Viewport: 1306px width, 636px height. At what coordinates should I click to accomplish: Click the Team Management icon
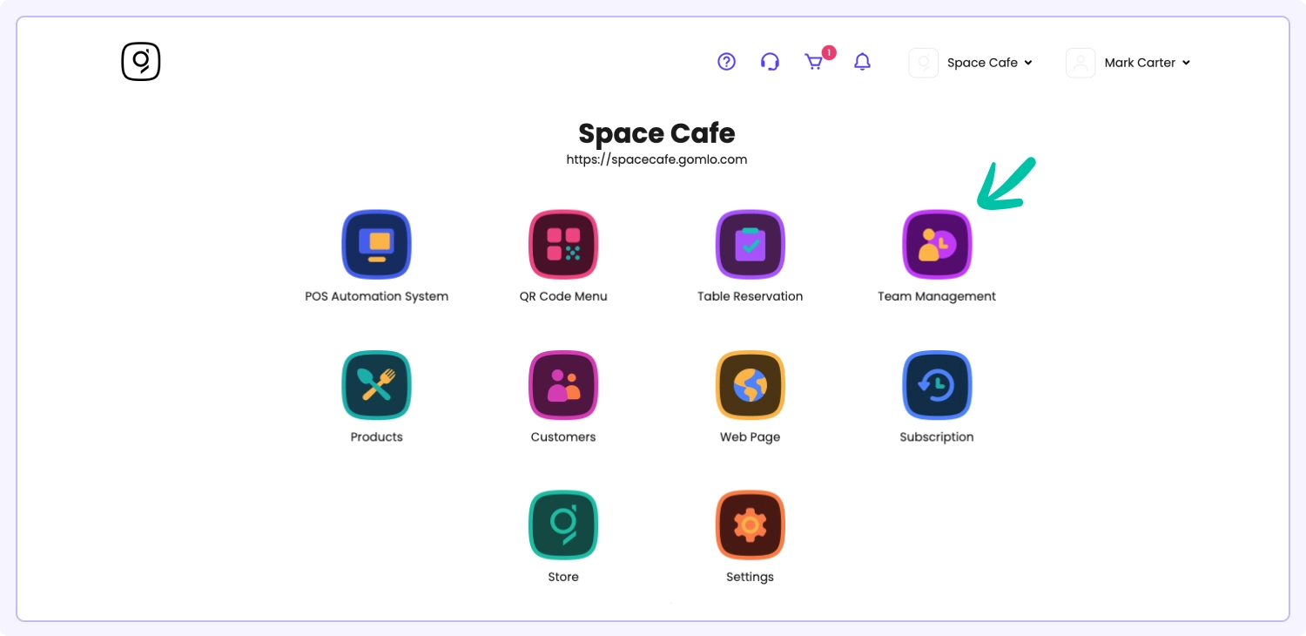point(937,245)
